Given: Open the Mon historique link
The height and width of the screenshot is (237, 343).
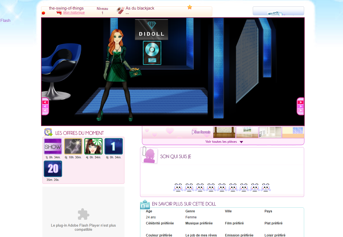Looking at the screenshot, I should (x=74, y=13).
